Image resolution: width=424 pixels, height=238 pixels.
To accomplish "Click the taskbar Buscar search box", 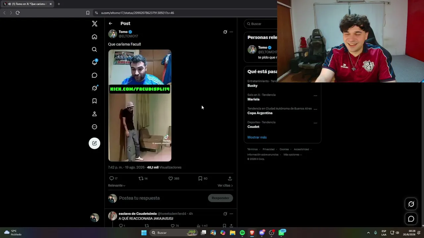I will coord(174,233).
